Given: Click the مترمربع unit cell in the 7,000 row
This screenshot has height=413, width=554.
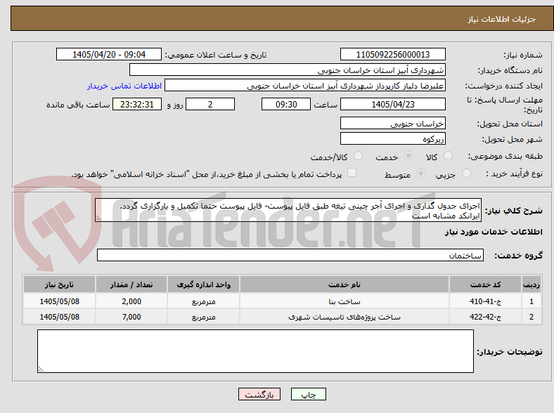Looking at the screenshot, I should click(x=203, y=317).
